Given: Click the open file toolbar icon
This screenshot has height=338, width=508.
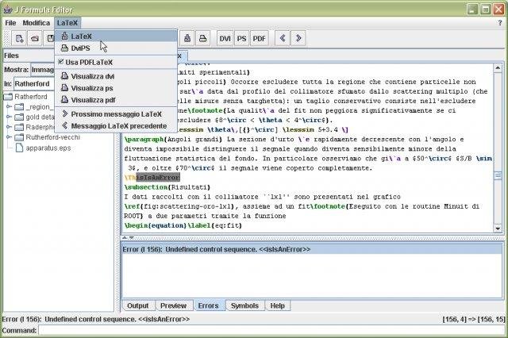Looking at the screenshot, I should coord(35,38).
